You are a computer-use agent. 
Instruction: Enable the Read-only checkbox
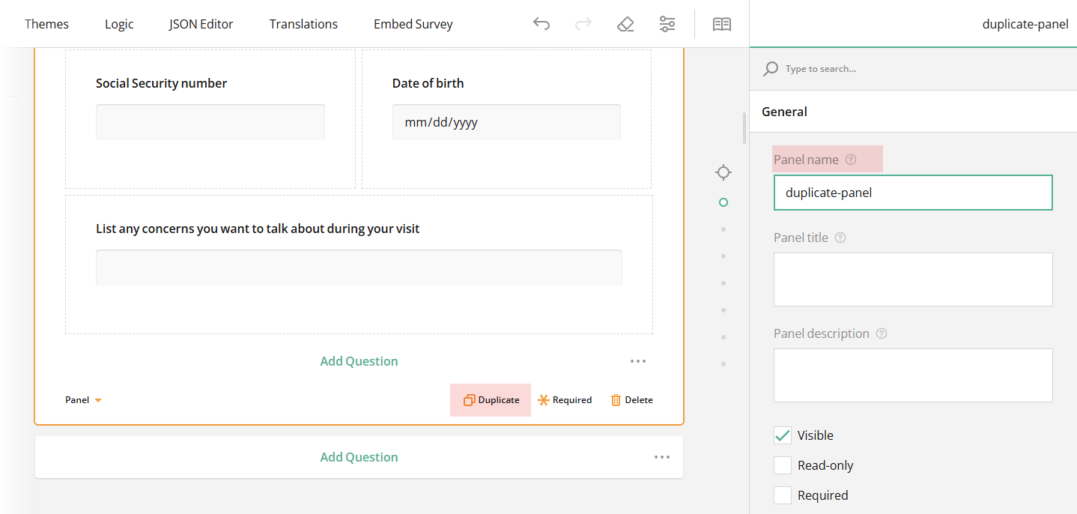click(783, 465)
